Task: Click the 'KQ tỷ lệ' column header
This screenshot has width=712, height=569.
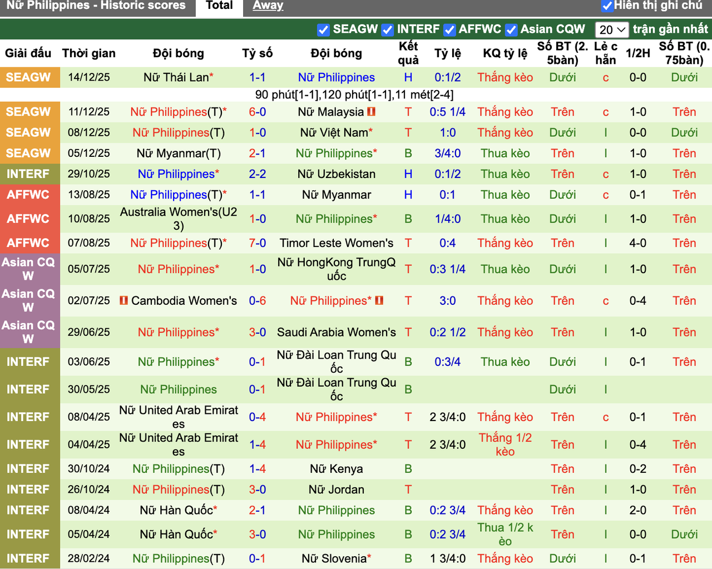Action: (x=505, y=53)
